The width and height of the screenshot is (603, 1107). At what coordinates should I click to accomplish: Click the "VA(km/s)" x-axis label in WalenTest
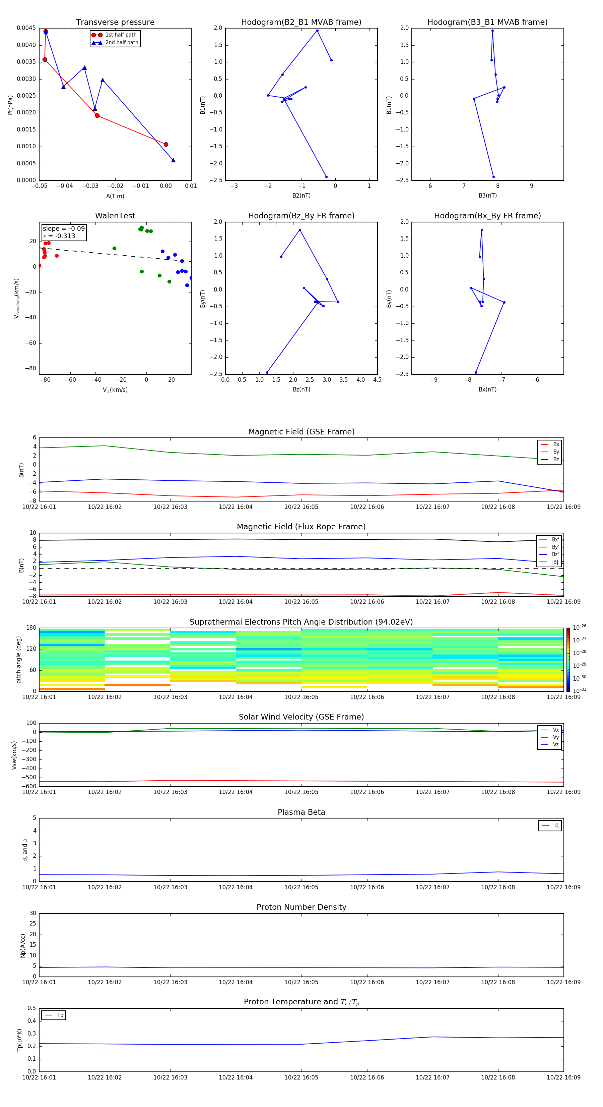(x=115, y=390)
